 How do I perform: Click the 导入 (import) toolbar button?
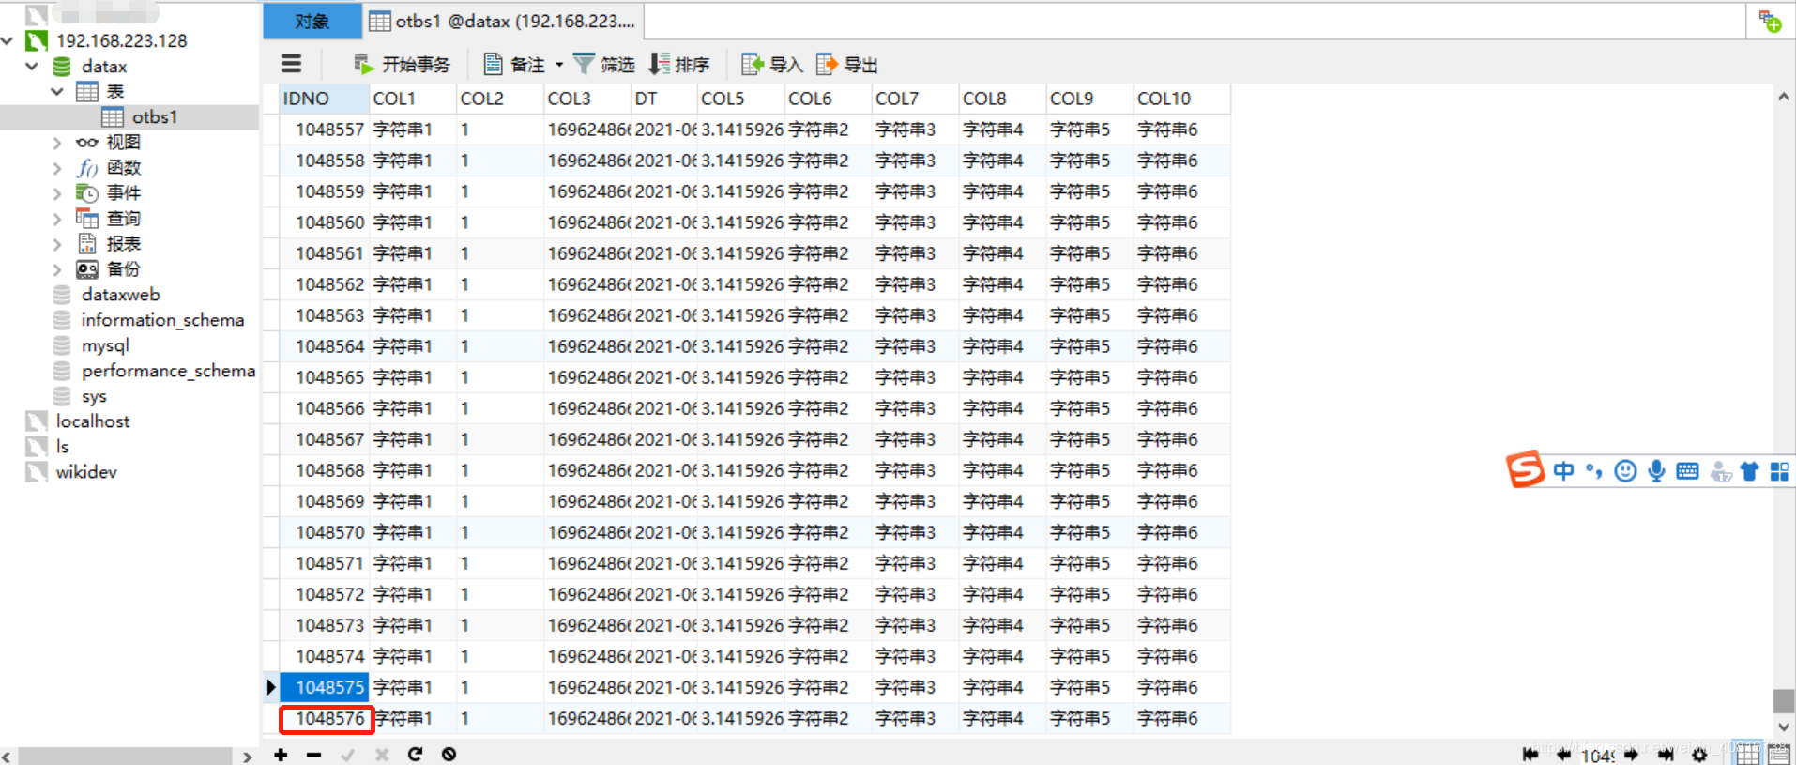(772, 64)
